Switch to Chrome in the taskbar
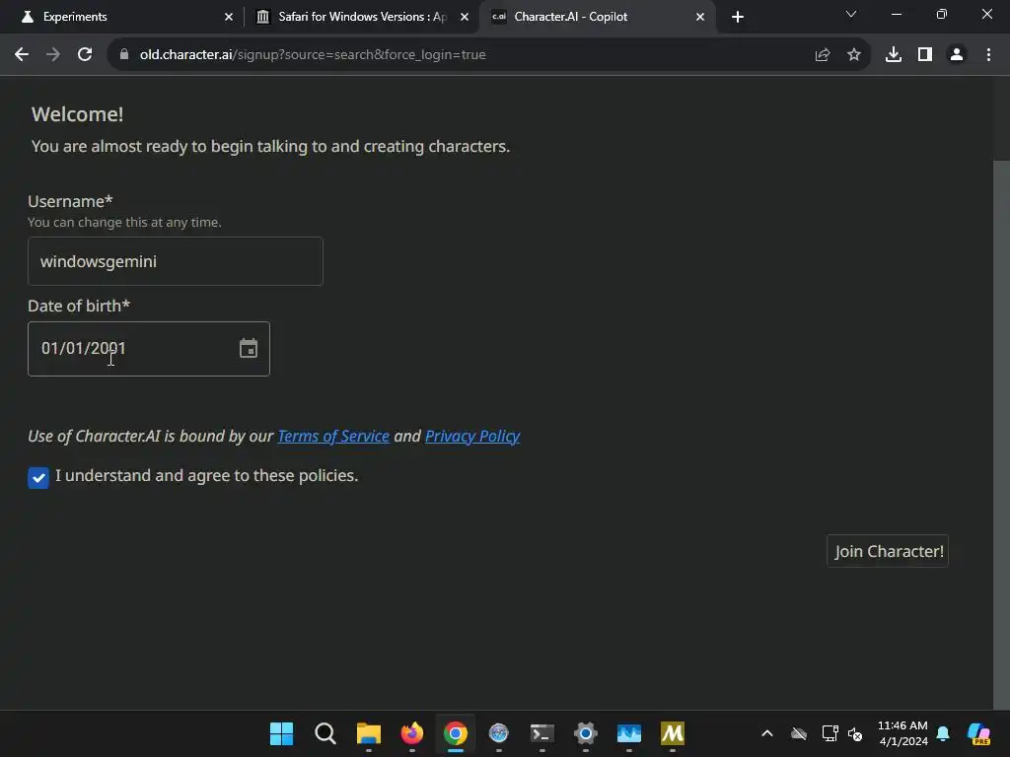Screen dimensions: 1010x757 (x=456, y=733)
